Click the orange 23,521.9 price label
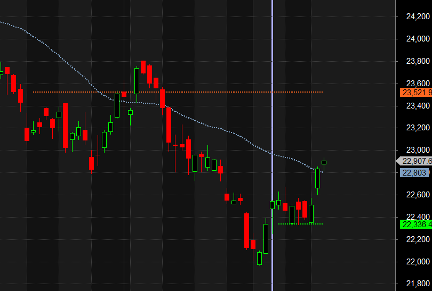 pyautogui.click(x=416, y=93)
